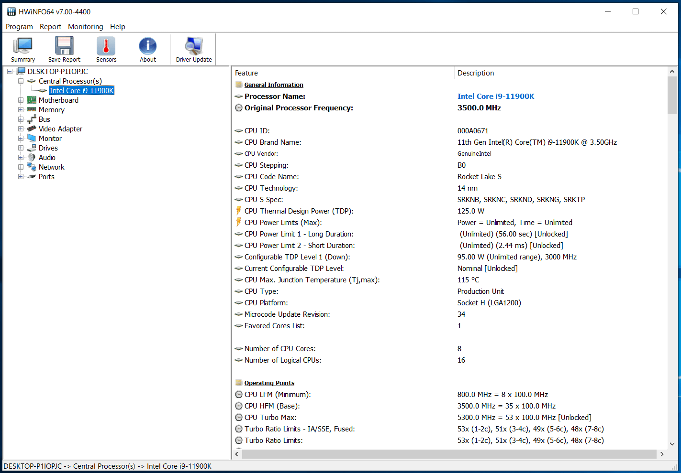Click the Feature column header

click(x=343, y=73)
